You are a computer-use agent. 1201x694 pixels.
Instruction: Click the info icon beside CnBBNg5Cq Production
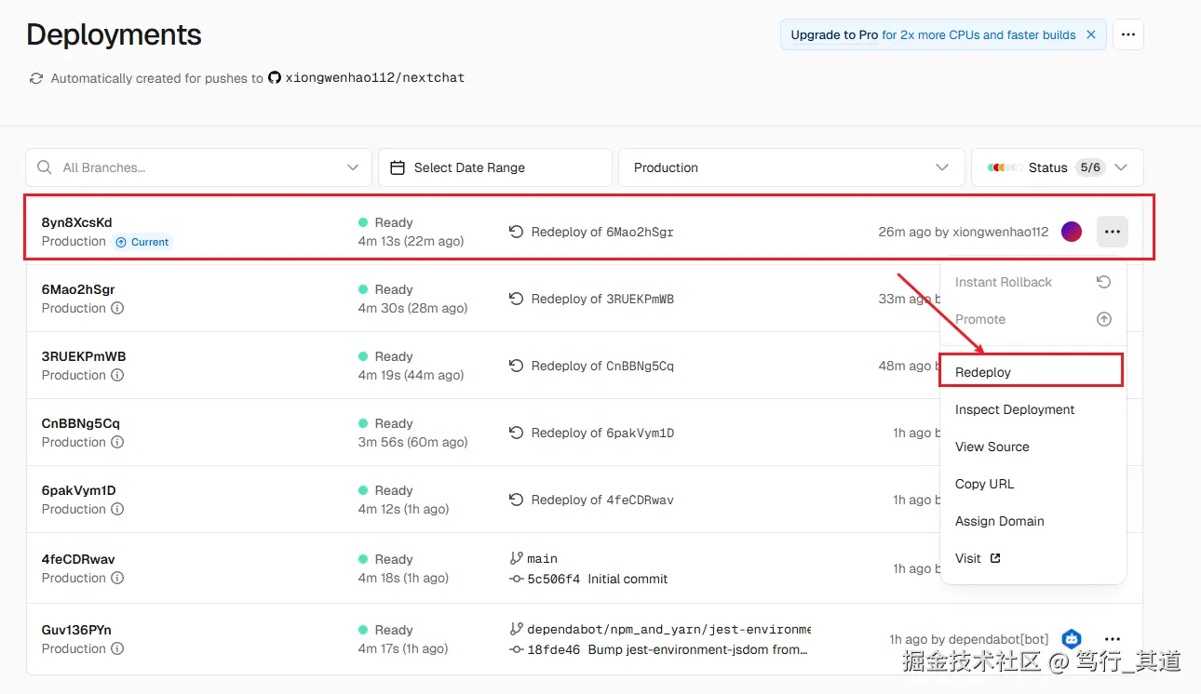click(x=117, y=442)
